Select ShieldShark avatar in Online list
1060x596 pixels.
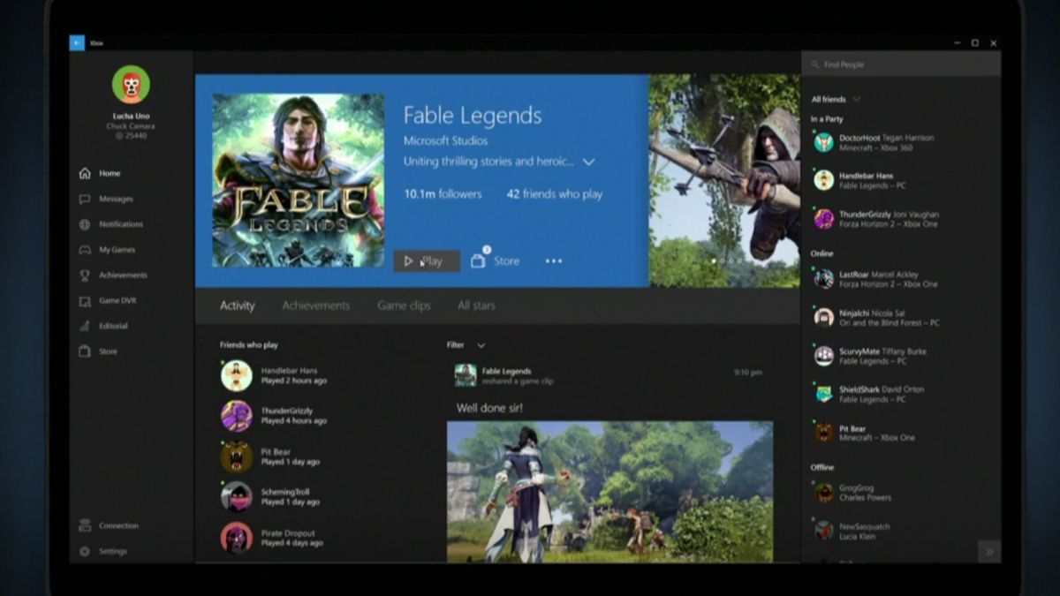tap(824, 394)
